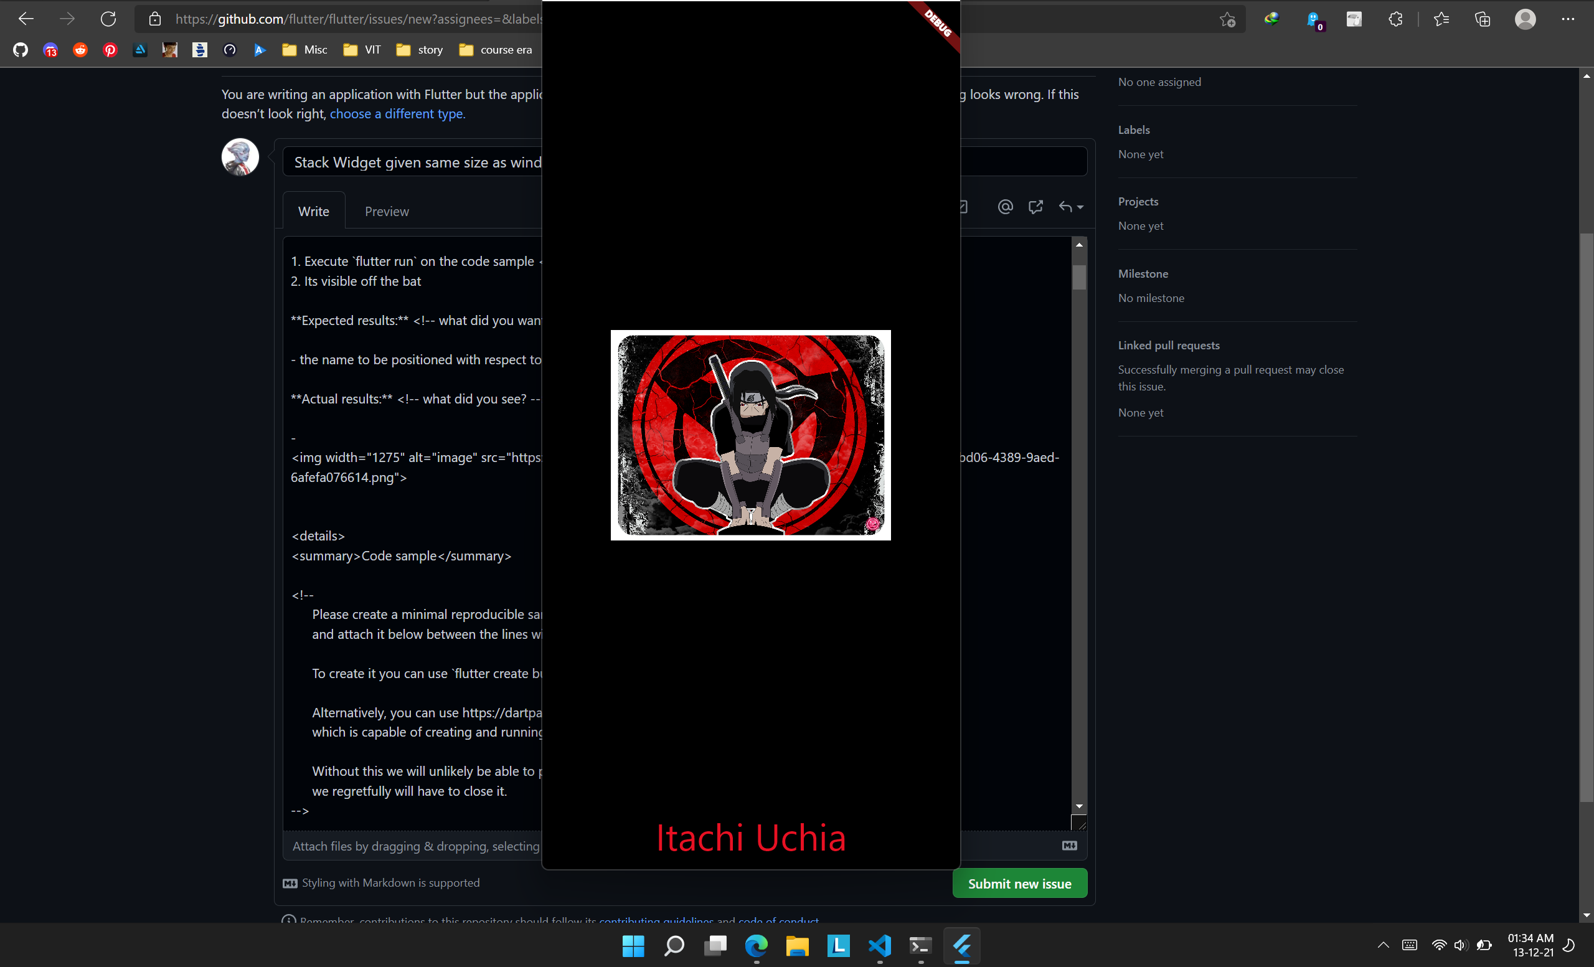Expand the course era bookmarks folder
Viewport: 1594px width, 967px height.
496,50
